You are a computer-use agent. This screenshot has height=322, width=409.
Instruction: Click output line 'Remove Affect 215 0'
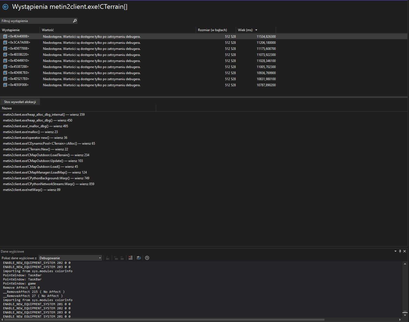[21, 288]
